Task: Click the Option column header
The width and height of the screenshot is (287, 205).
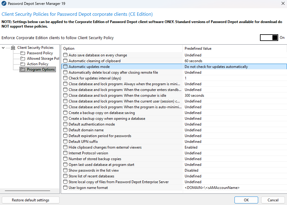Action: [x=122, y=49]
